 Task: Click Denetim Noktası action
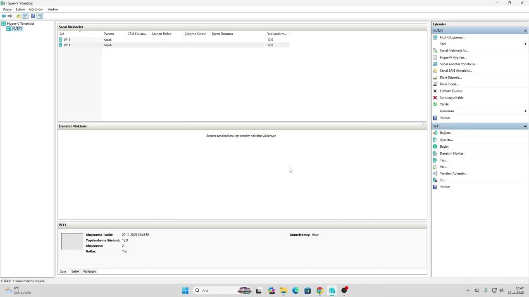point(452,153)
